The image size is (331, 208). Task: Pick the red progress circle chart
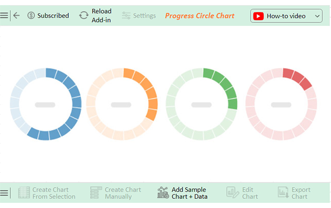tap(281, 104)
